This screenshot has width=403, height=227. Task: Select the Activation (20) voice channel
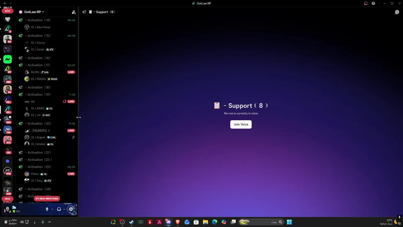pyautogui.click(x=47, y=124)
